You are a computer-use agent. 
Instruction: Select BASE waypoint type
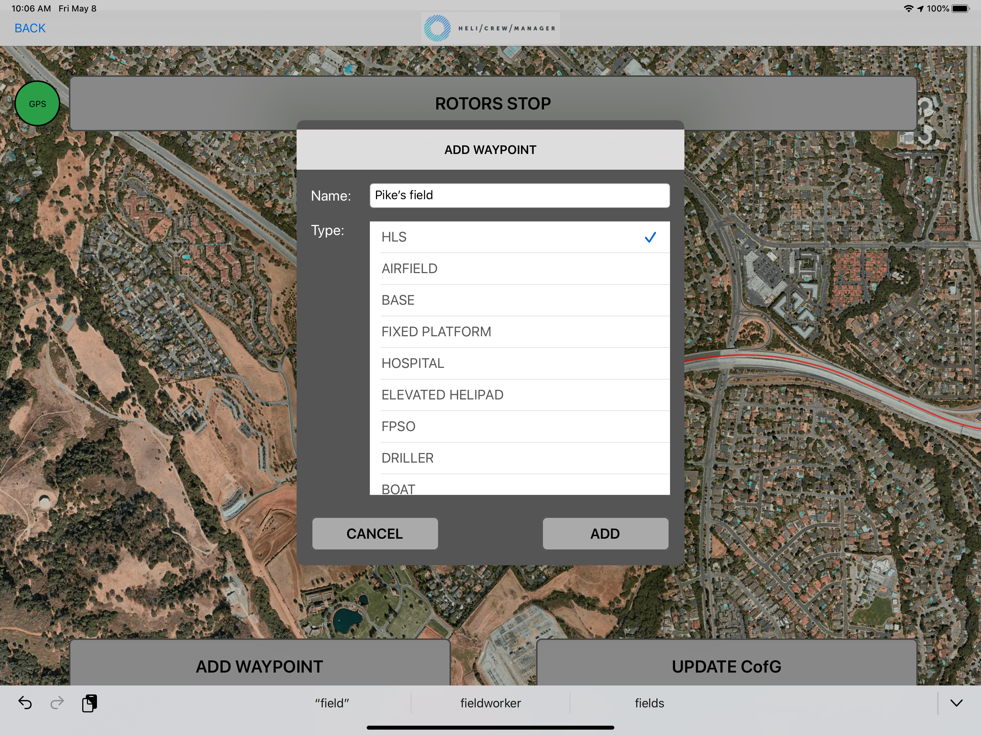pos(519,300)
